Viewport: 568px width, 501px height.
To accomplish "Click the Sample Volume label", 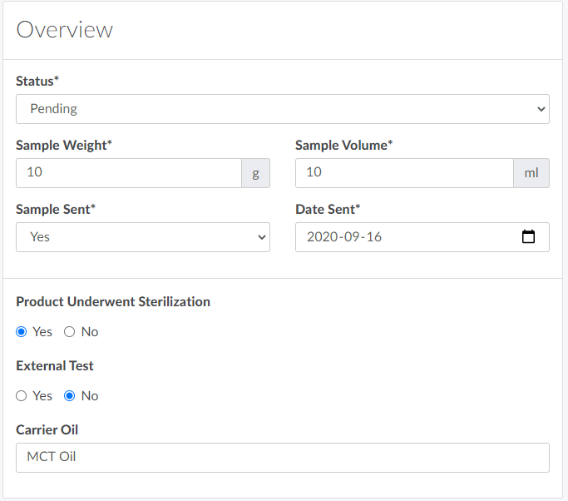I will [x=343, y=146].
